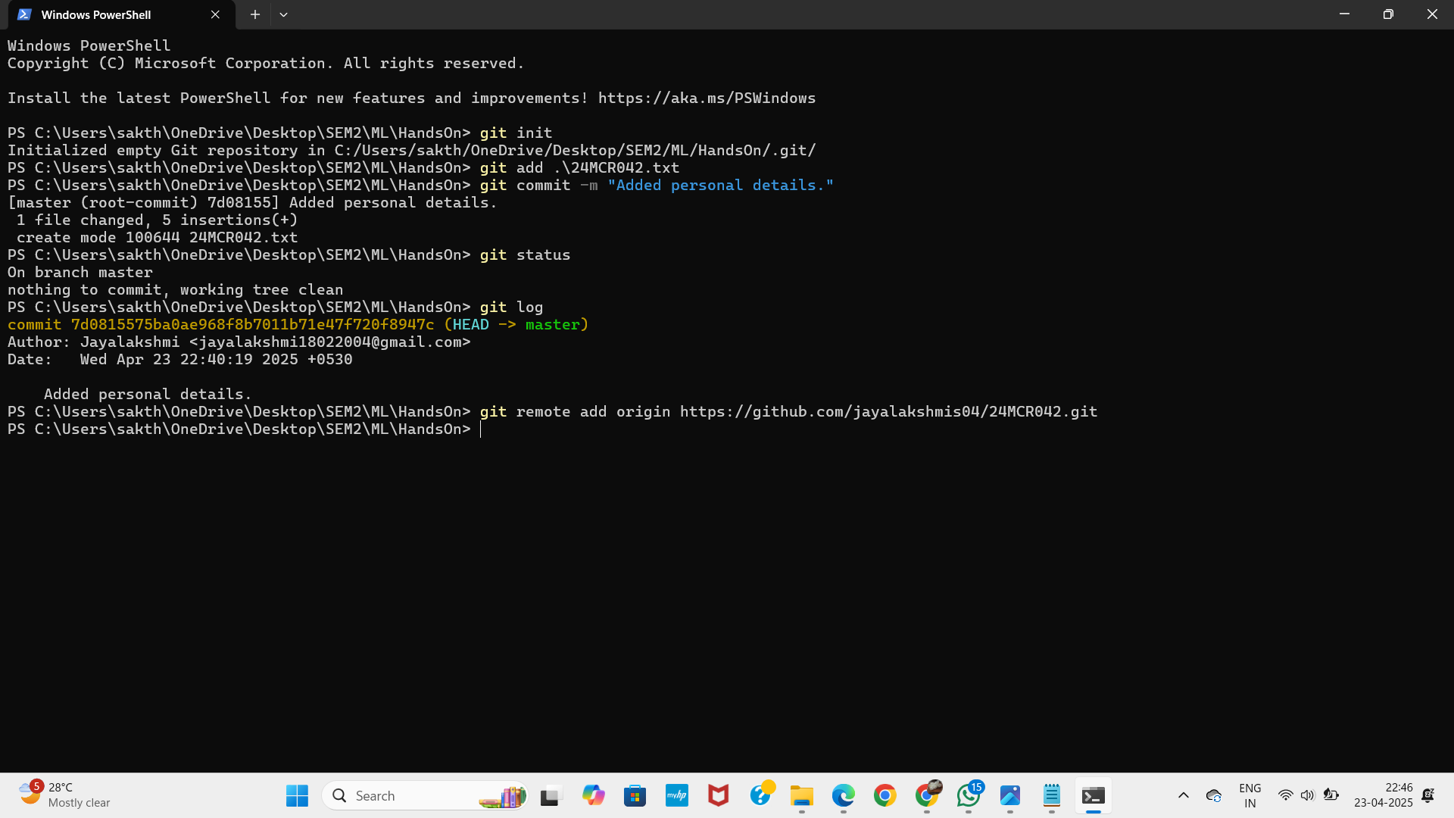Click "create mode 100644 24MCR042.txt" output line
This screenshot has width=1454, height=818.
157,237
